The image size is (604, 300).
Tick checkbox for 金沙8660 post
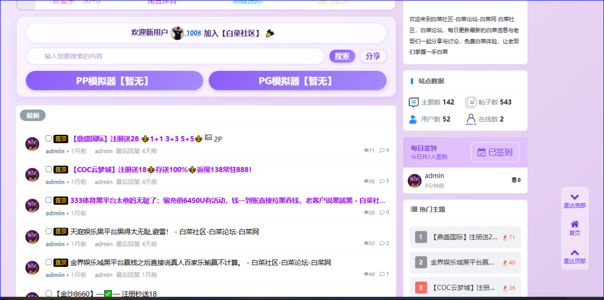[x=49, y=293]
